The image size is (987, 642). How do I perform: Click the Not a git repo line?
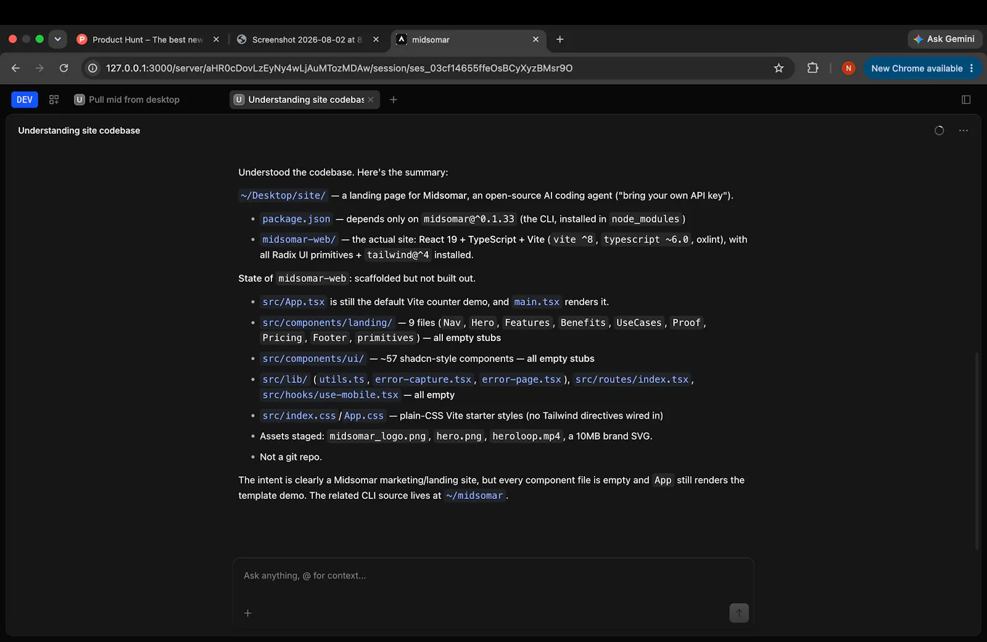pyautogui.click(x=291, y=457)
